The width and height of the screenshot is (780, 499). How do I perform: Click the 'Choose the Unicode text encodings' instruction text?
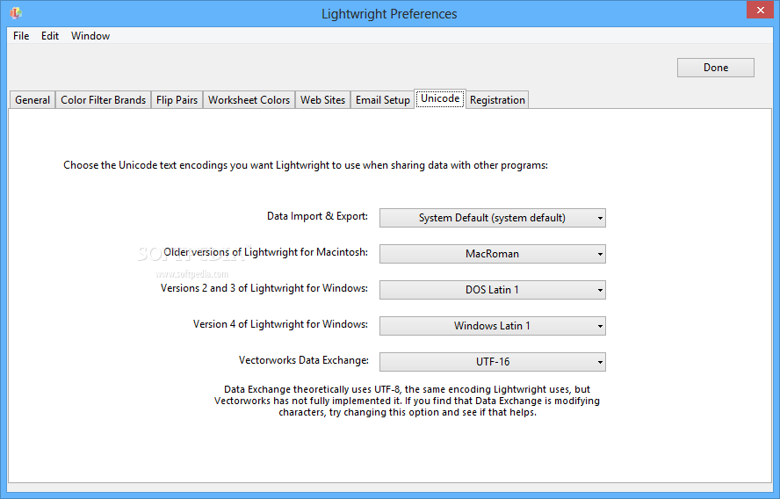(x=306, y=165)
